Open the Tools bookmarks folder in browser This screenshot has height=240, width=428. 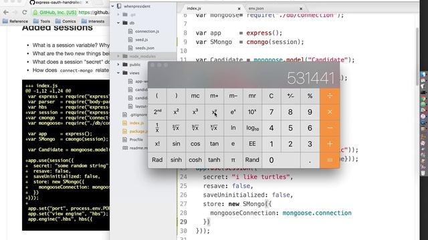[x=41, y=21]
